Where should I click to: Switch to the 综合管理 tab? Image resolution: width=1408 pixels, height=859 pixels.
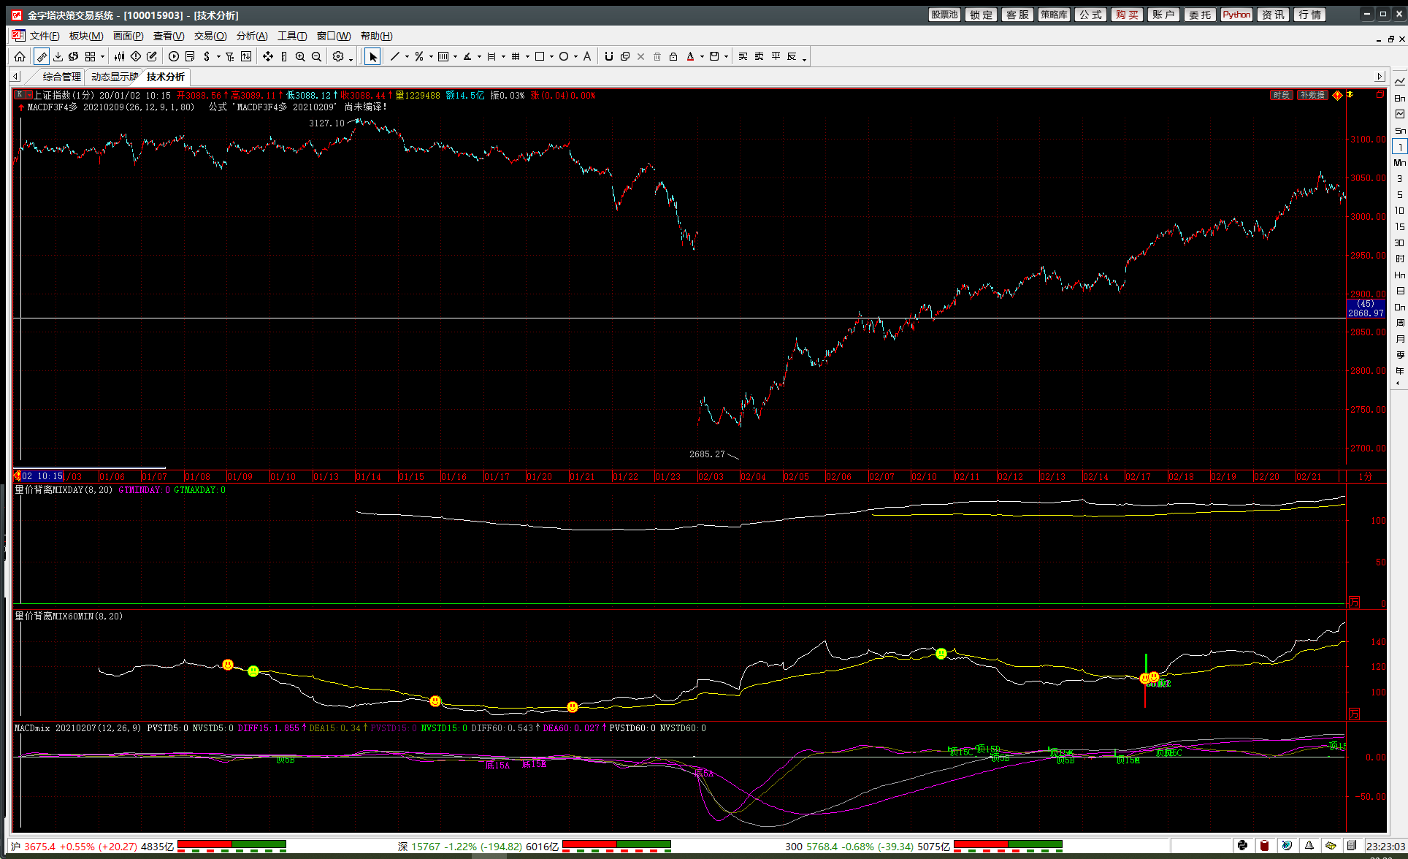coord(61,77)
